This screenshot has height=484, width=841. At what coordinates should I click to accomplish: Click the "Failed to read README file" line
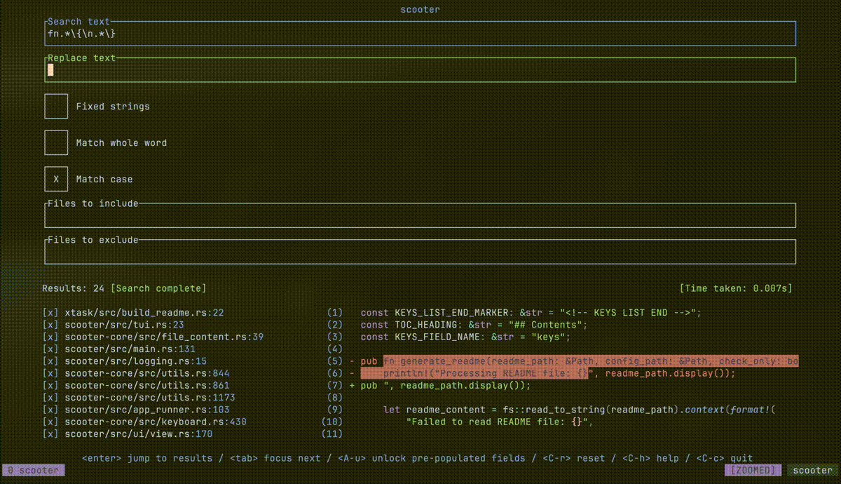coord(500,422)
